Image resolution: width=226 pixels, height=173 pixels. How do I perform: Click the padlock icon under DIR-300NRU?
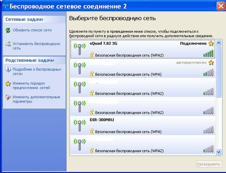pyautogui.click(x=92, y=132)
